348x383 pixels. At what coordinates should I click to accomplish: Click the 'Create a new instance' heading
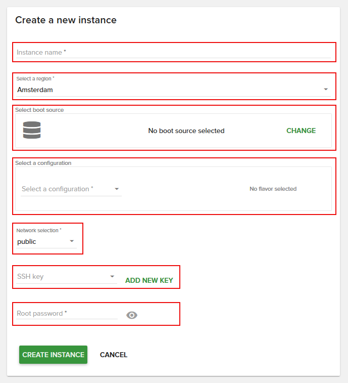(x=66, y=20)
